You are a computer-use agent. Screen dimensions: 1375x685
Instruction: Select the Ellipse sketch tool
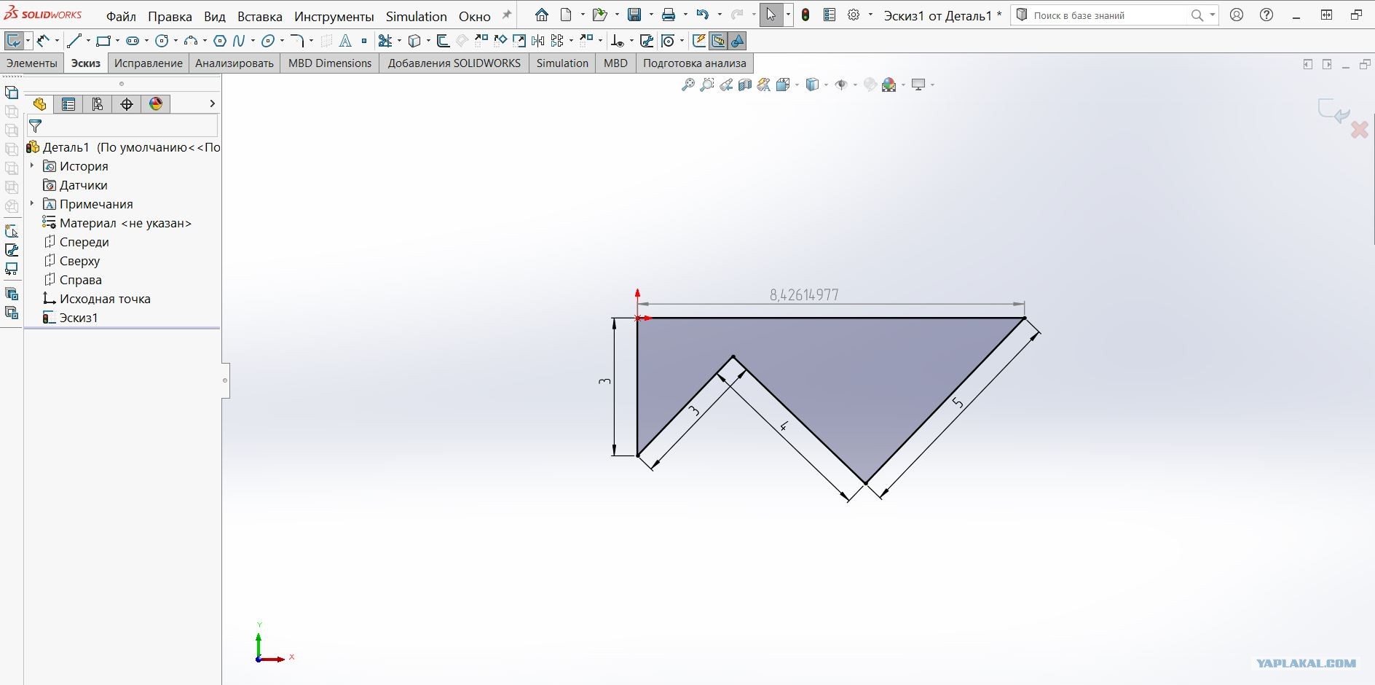[x=268, y=41]
